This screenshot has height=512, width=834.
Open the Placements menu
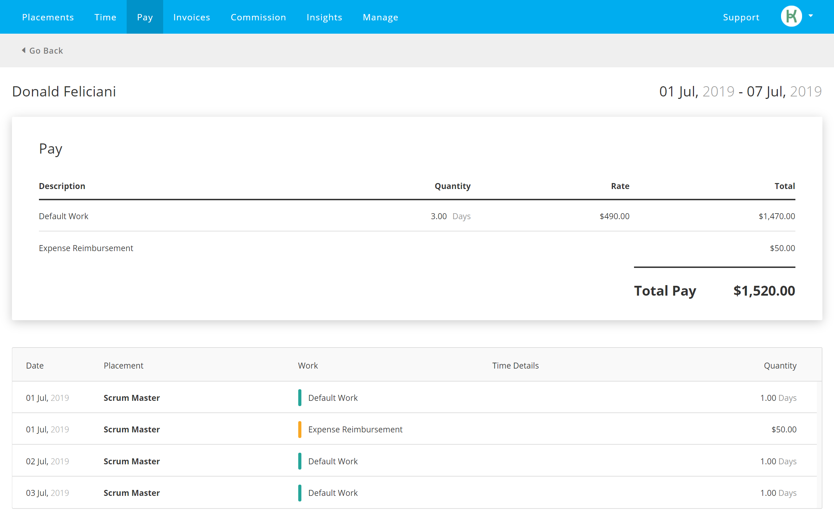tap(48, 17)
